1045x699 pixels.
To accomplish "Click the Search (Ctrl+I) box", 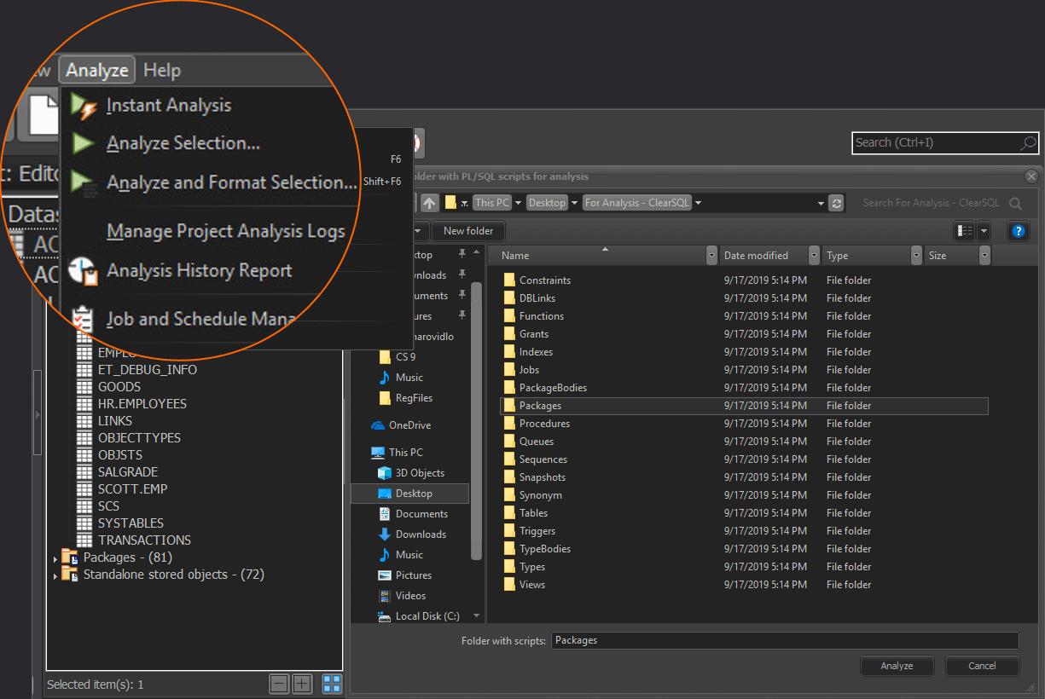I will coord(945,142).
